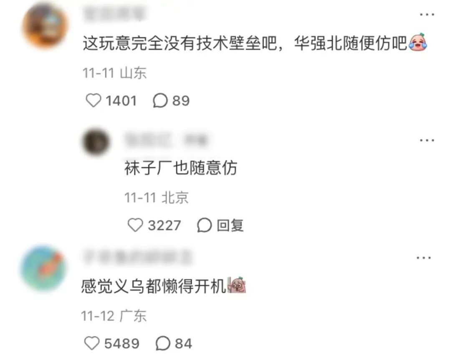Tap the crying-laughing emoji in first comment
Viewport: 451px width, 363px height.
(418, 43)
